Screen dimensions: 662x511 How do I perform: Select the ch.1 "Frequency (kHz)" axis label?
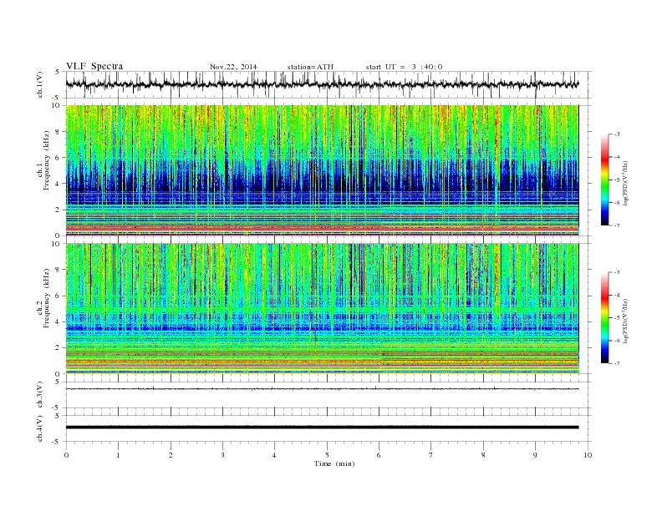tap(47, 160)
